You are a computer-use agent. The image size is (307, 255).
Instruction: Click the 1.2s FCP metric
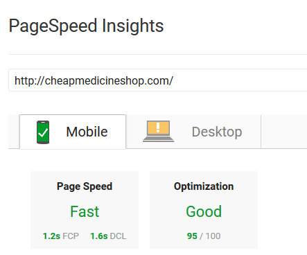pos(61,236)
